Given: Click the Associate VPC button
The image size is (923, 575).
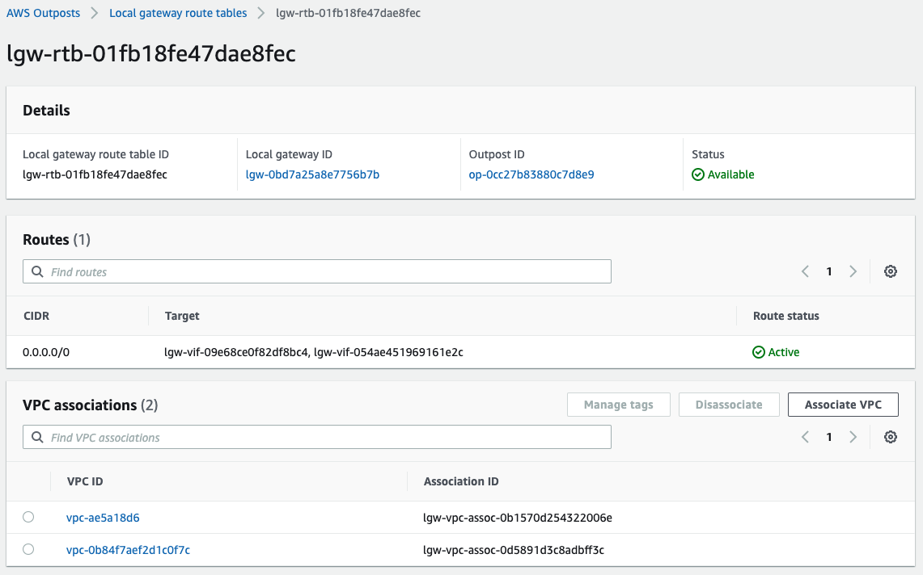Looking at the screenshot, I should 843,404.
